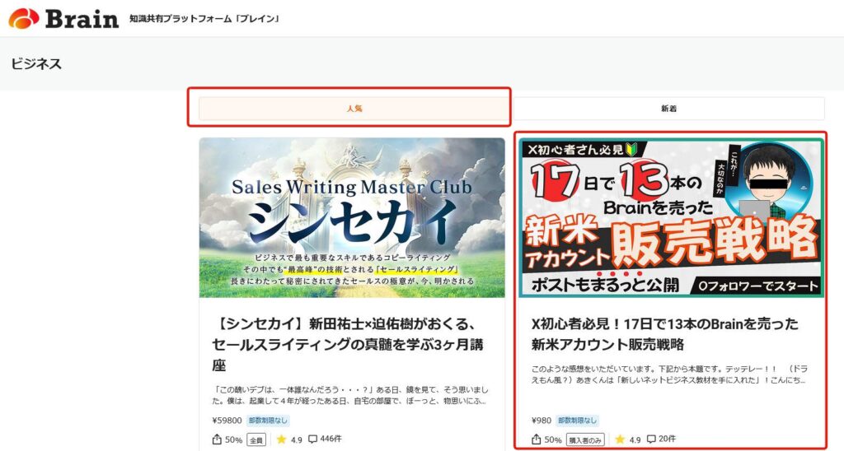
Task: Open 【シンセカイ】新田祐士×迫佑樹 article title
Action: click(349, 345)
